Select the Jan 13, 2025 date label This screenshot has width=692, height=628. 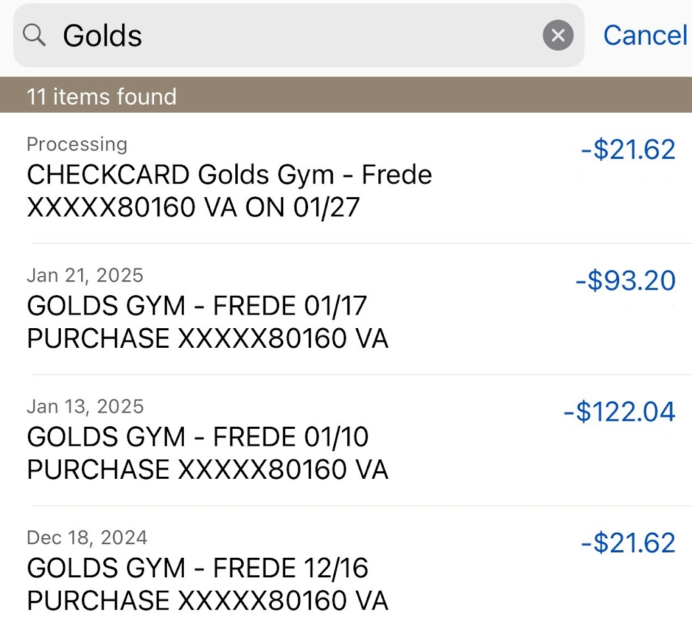tap(85, 406)
